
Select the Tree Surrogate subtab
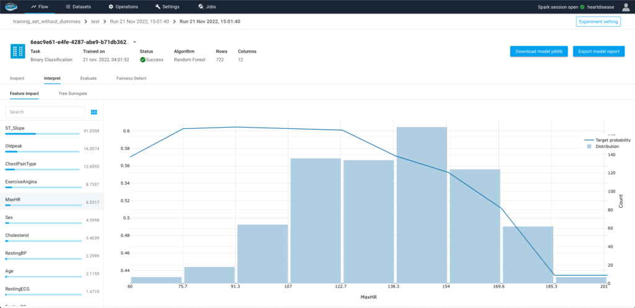(73, 94)
